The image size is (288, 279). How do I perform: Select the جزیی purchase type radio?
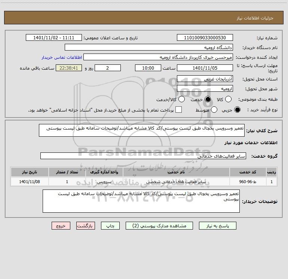(237, 110)
